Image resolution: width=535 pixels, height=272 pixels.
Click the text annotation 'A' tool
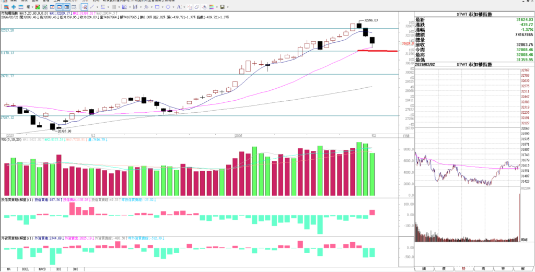[x=179, y=7]
